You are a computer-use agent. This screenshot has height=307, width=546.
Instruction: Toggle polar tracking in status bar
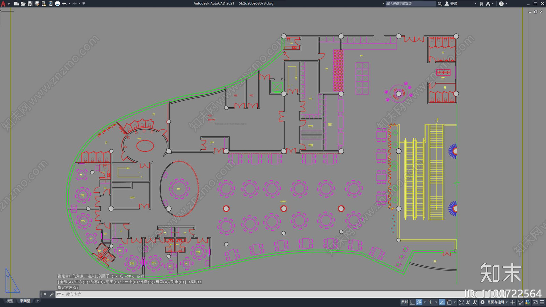click(x=419, y=302)
